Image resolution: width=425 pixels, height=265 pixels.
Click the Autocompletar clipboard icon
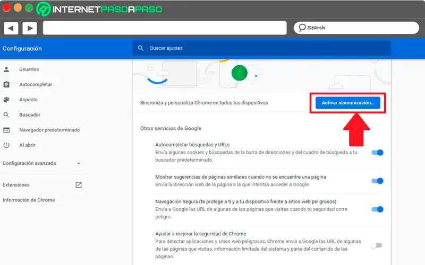(6, 84)
